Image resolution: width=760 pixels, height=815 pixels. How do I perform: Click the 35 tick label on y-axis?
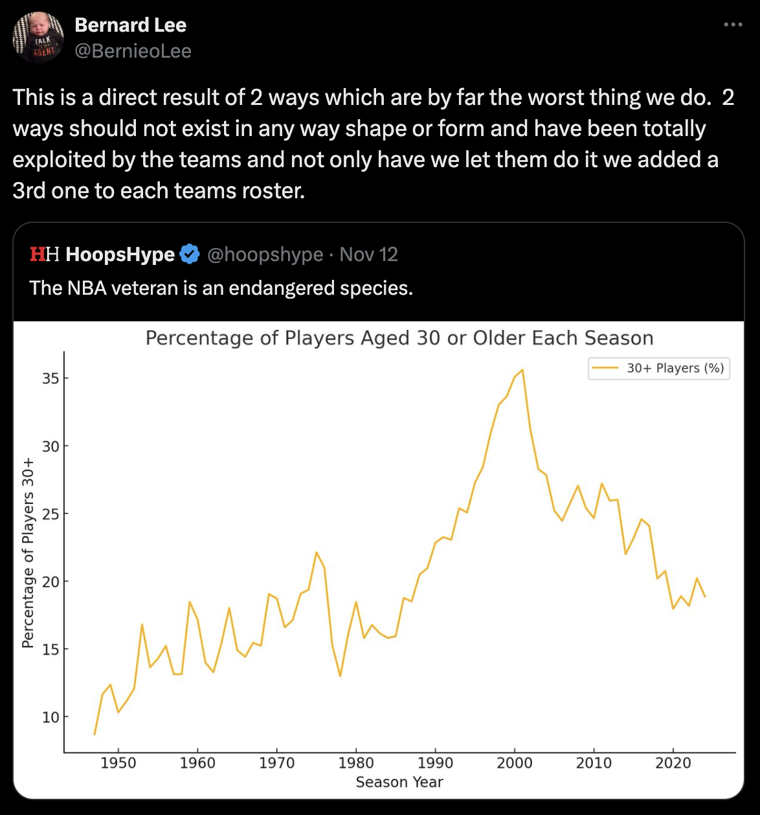pyautogui.click(x=50, y=378)
